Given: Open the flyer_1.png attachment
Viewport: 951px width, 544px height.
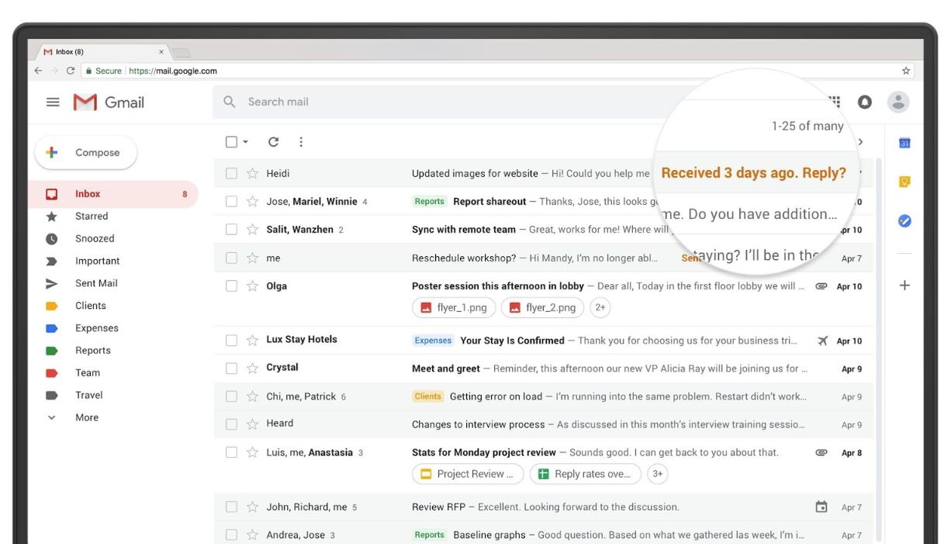Looking at the screenshot, I should (x=454, y=307).
